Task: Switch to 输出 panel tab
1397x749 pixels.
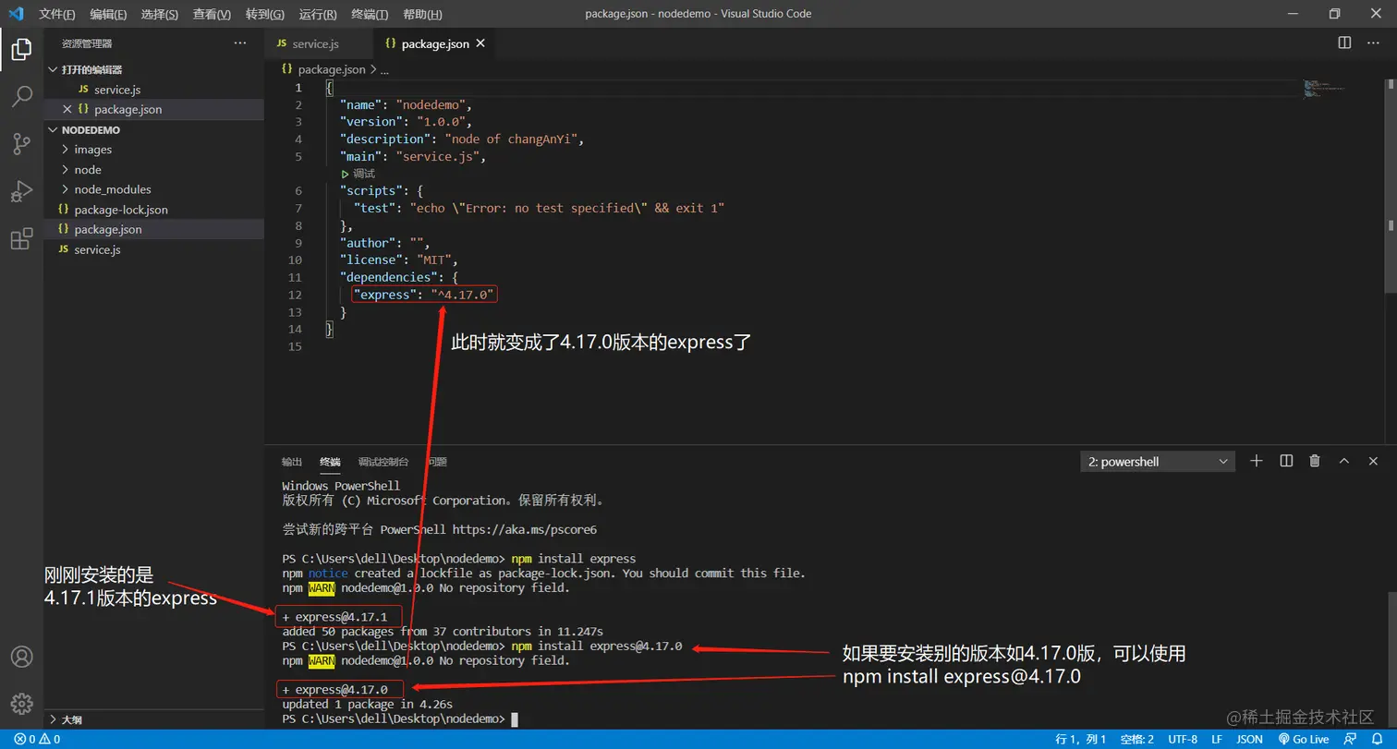Action: [292, 461]
